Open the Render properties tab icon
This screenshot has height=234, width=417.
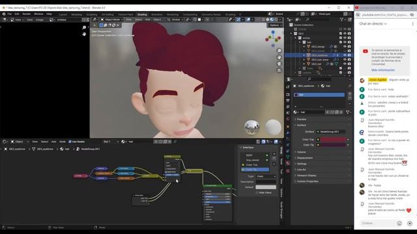point(288,94)
